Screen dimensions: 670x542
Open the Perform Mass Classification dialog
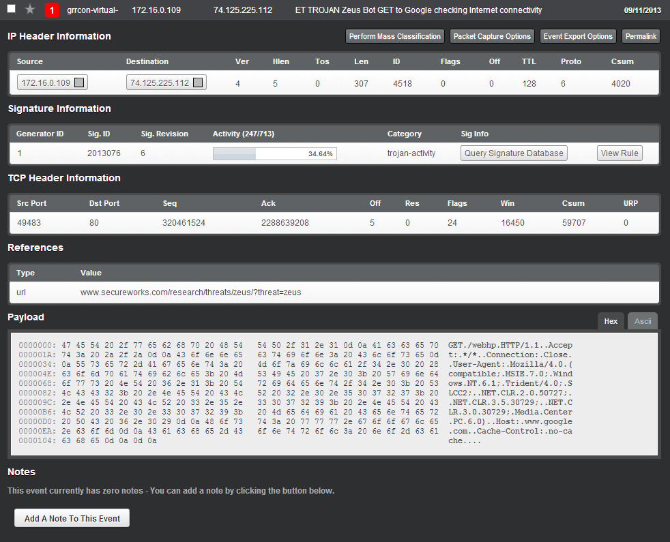tap(395, 36)
